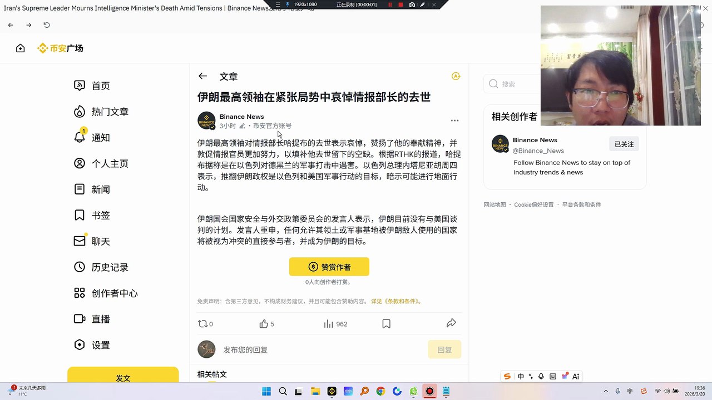Click the yellow 发文 post button
Screen dimensions: 712x400
point(123,375)
